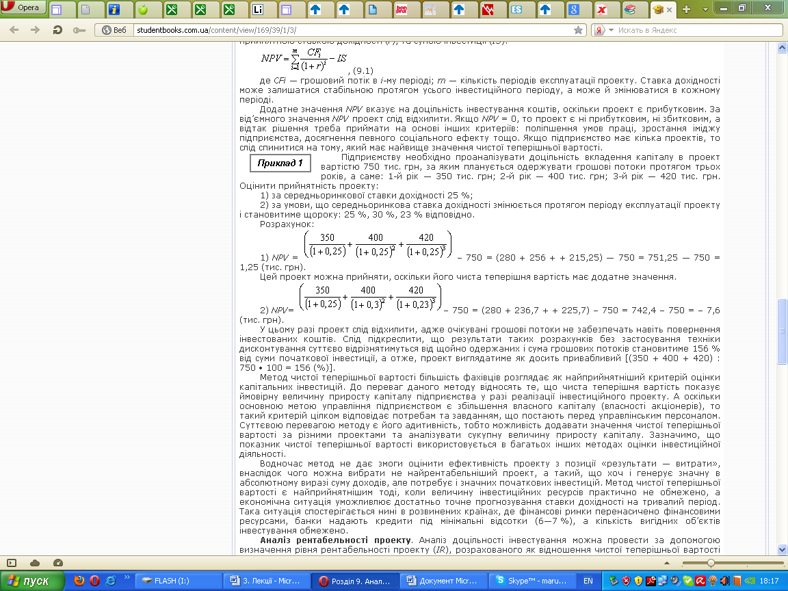Open FLASH (I:) taskbar window
Image resolution: width=788 pixels, height=591 pixels.
click(x=178, y=581)
